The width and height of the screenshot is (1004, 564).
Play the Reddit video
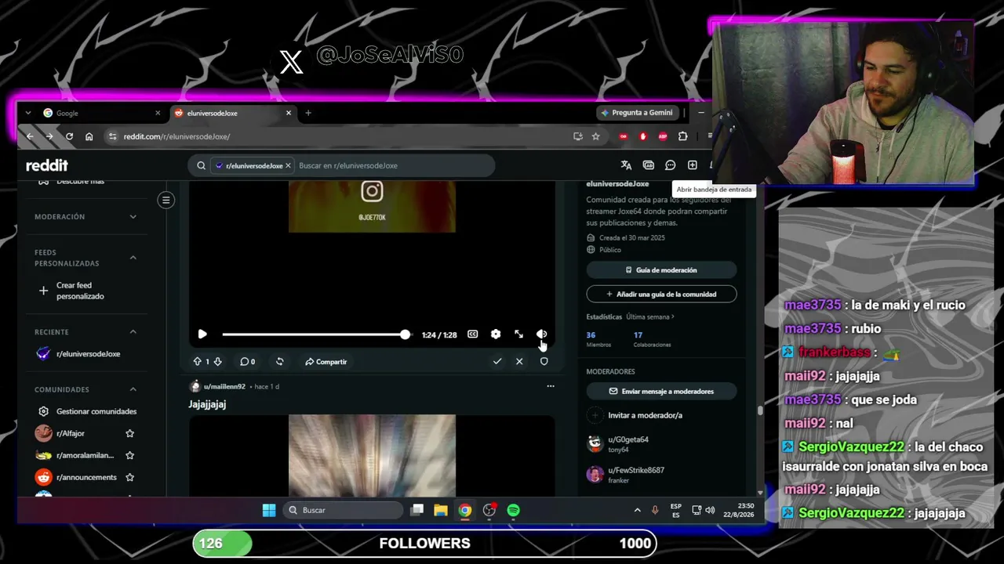pyautogui.click(x=202, y=334)
